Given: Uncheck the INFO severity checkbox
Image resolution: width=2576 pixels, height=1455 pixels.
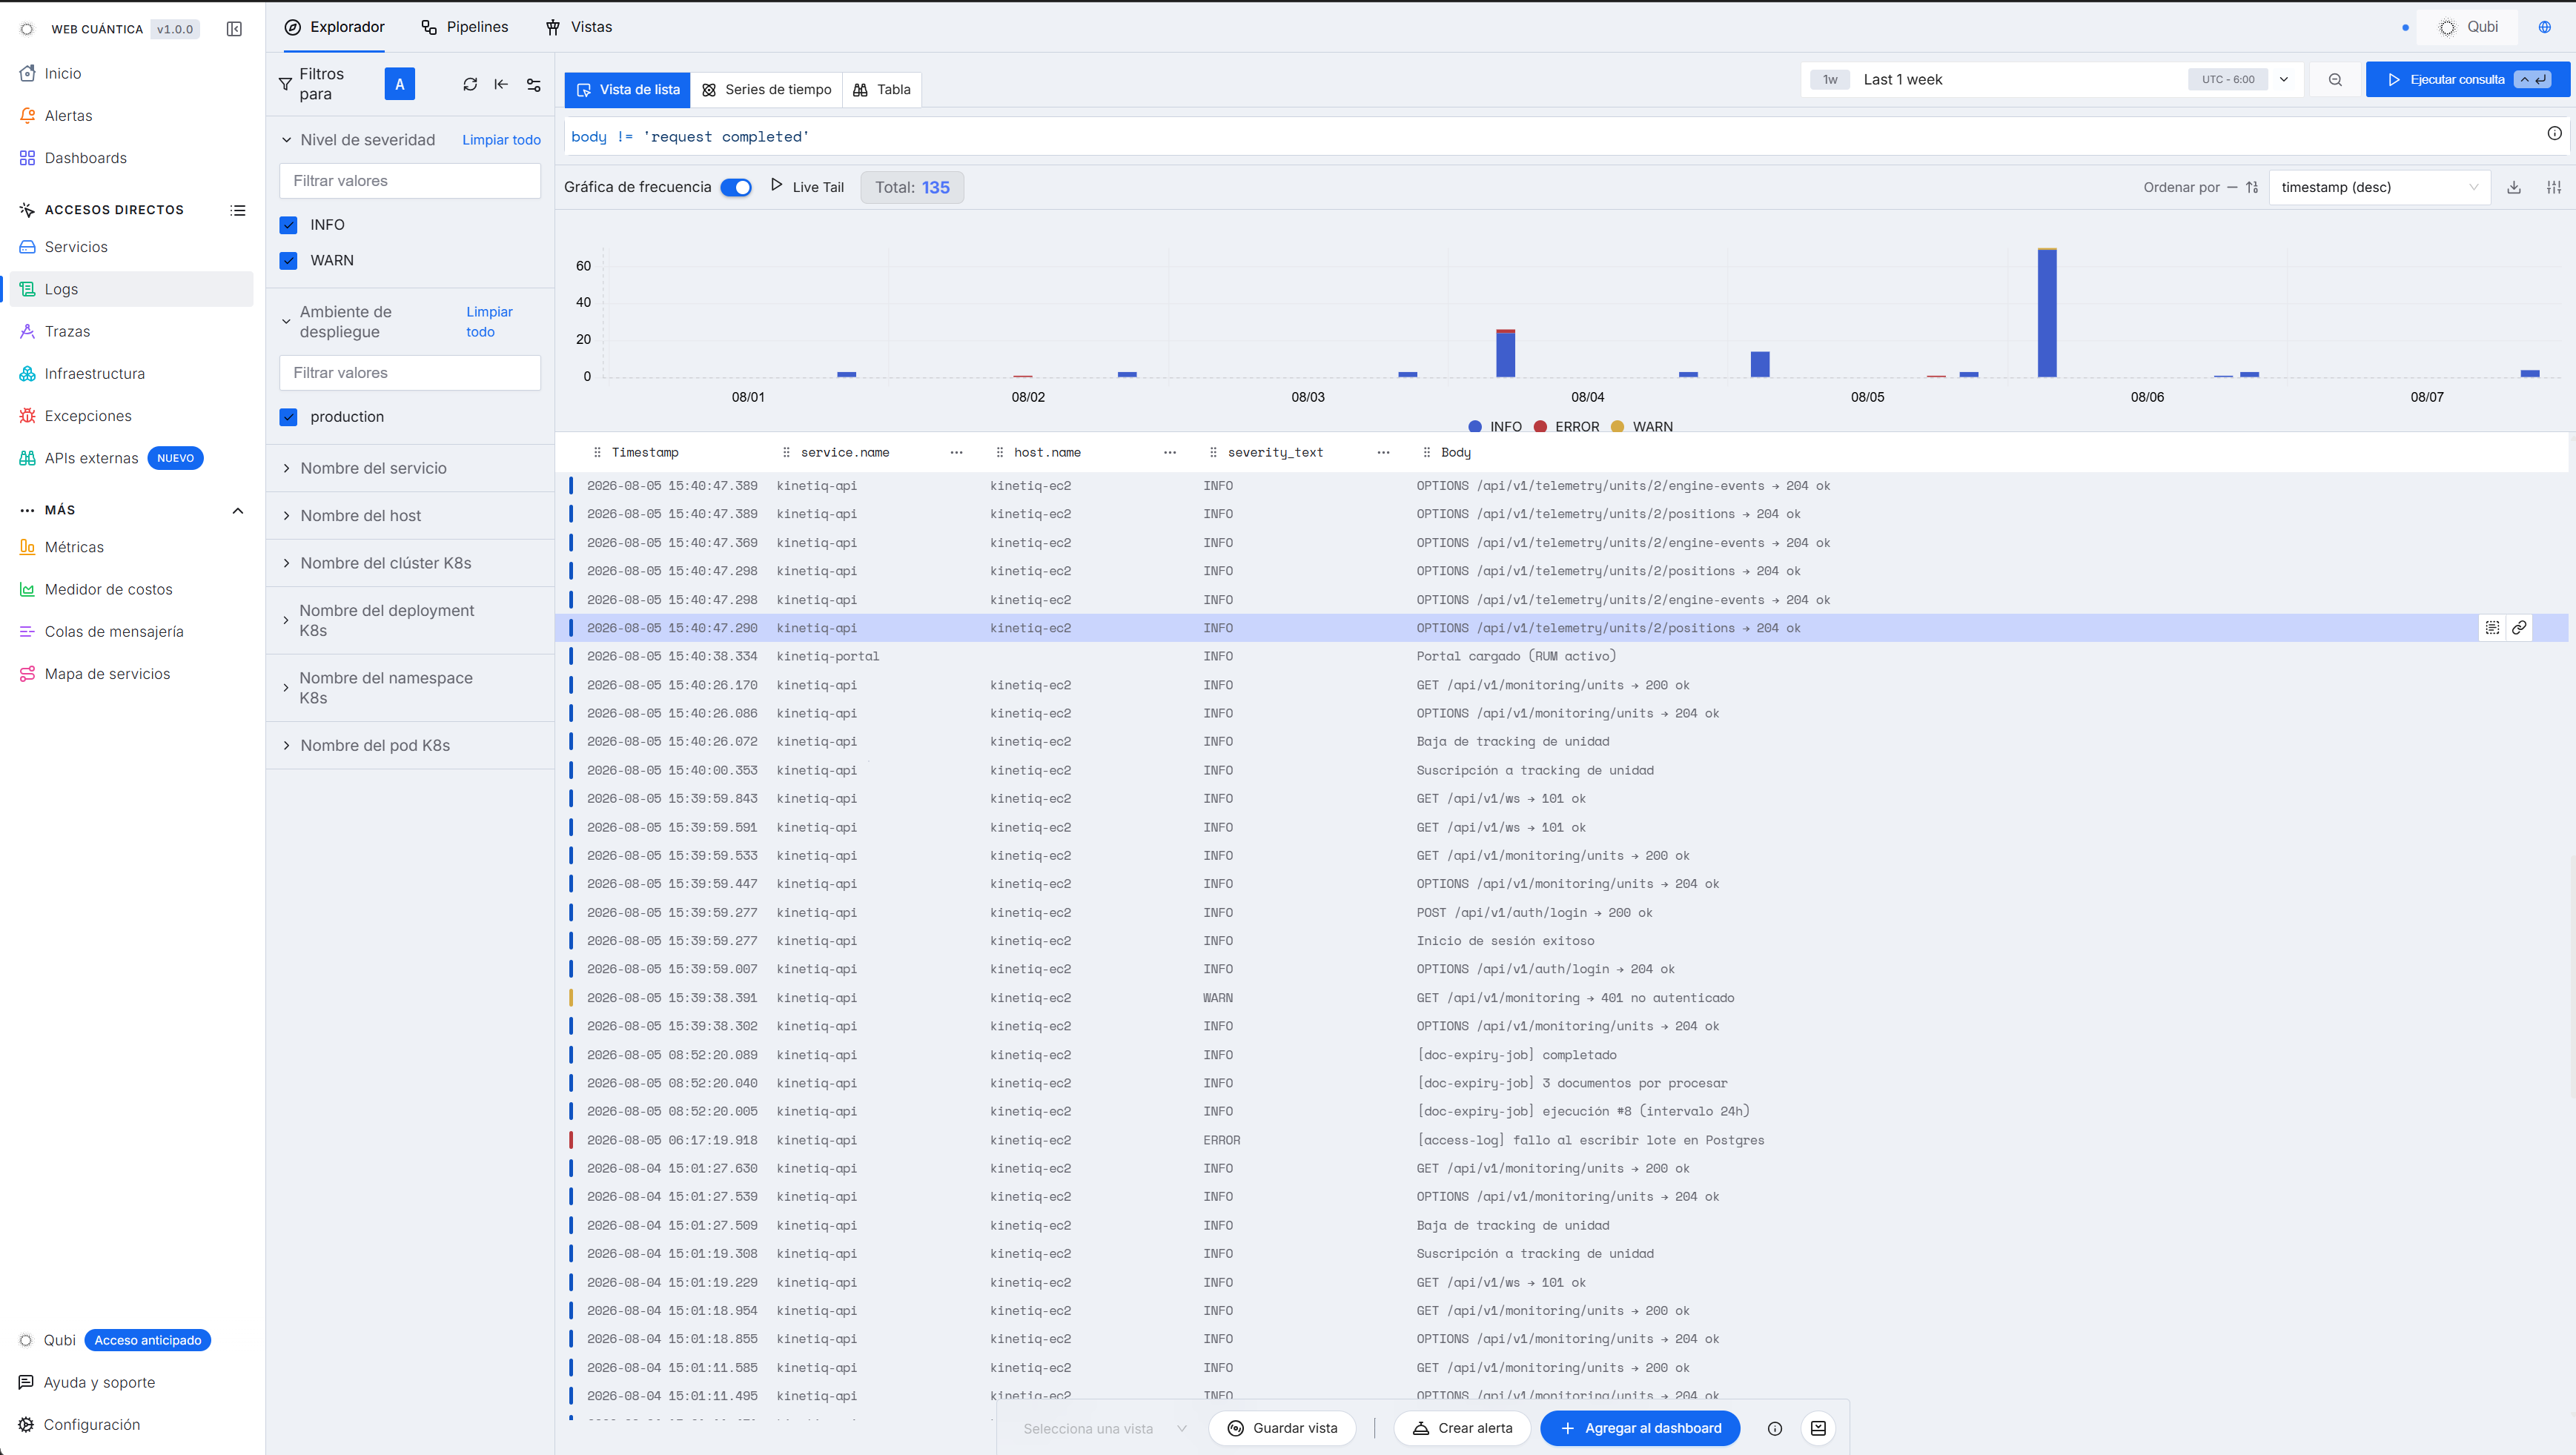Looking at the screenshot, I should 289,225.
